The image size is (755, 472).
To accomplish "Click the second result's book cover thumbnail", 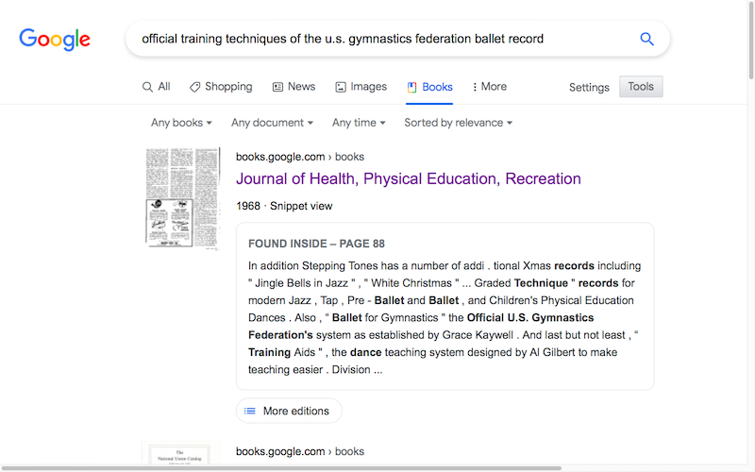I will click(x=180, y=453).
